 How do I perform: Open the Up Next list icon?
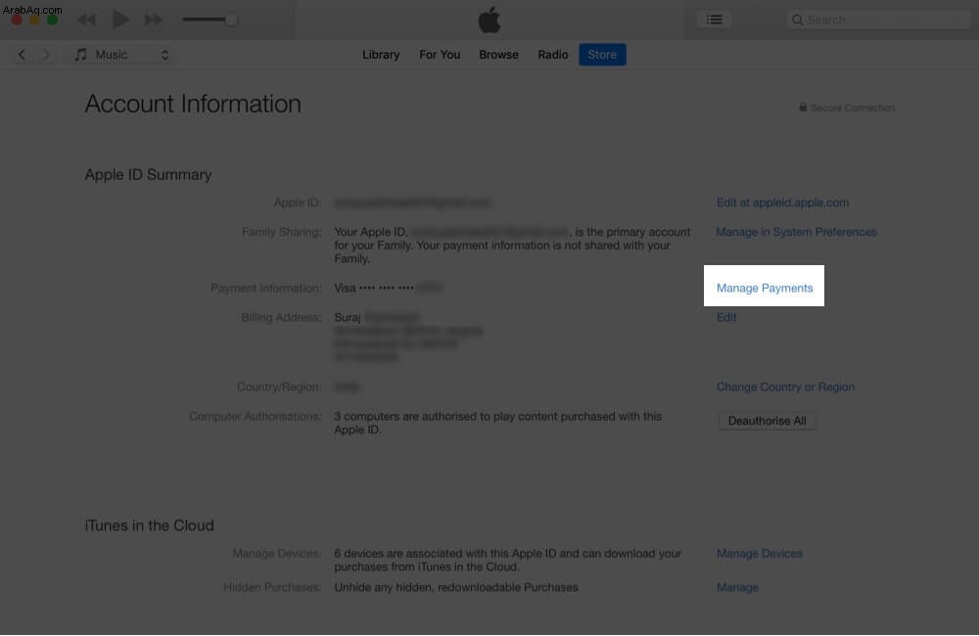pos(715,20)
